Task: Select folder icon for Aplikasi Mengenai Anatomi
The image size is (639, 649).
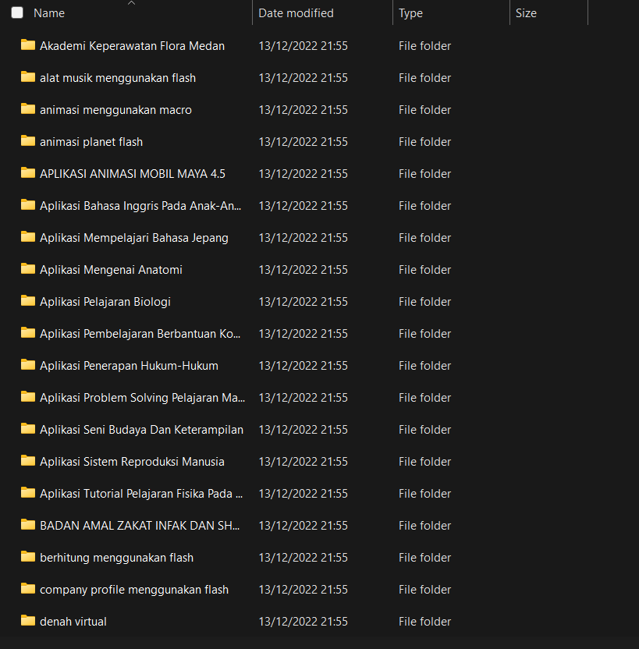Action: (28, 269)
